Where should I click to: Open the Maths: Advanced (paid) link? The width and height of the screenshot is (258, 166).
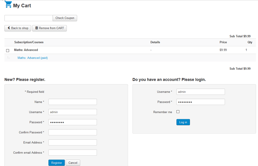coord(33,58)
